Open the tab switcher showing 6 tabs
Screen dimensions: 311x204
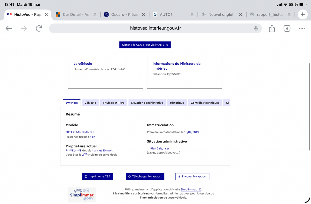tap(287, 28)
